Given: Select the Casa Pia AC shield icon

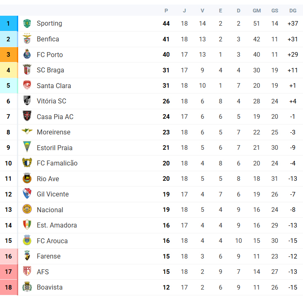Looking at the screenshot, I should (x=27, y=116).
